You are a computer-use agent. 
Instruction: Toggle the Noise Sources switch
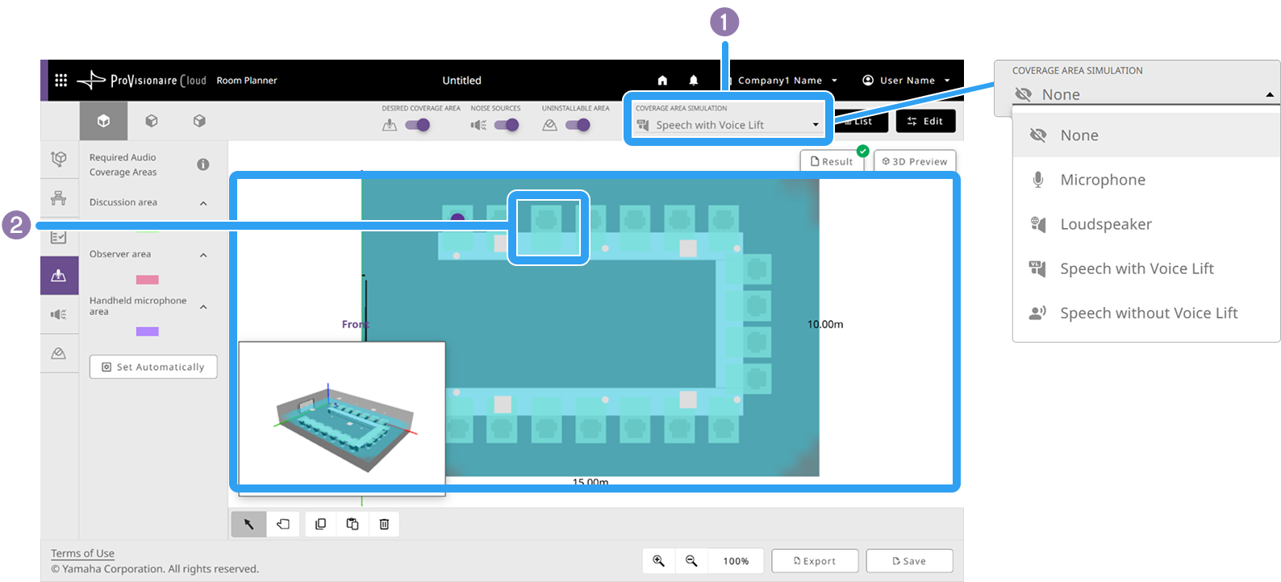click(x=507, y=125)
